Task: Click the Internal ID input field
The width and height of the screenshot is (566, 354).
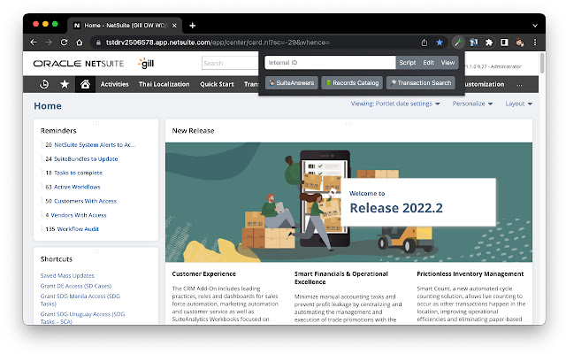Action: click(x=330, y=63)
